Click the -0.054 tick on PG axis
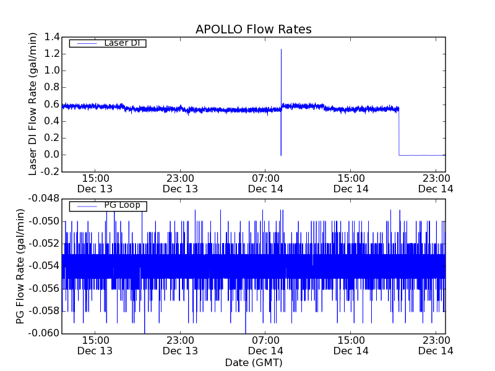The image size is (495, 371). (x=44, y=266)
